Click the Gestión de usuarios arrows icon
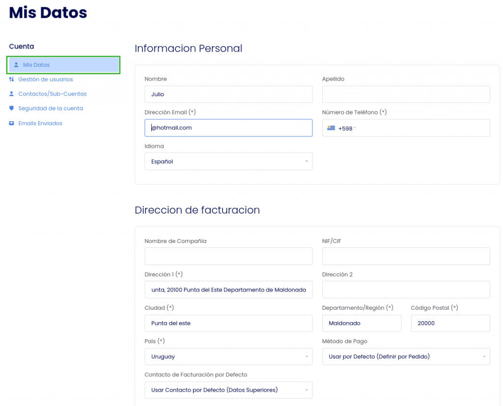Viewport: 503px width, 406px height. pos(12,80)
